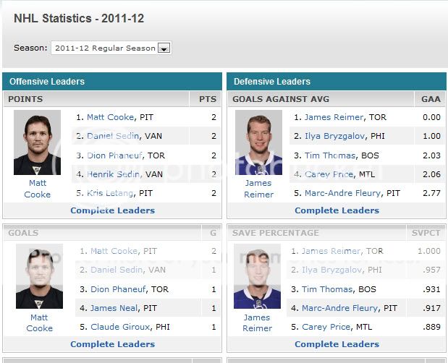Open Complete Leaders under Goals Against Avg
The width and height of the screenshot is (448, 363).
coord(337,210)
